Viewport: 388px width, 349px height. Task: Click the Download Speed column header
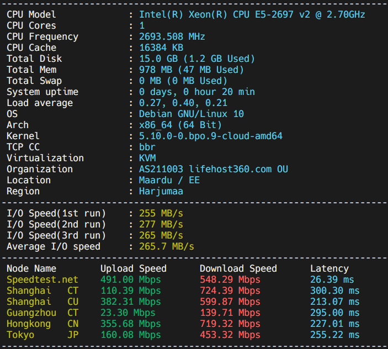click(x=238, y=268)
